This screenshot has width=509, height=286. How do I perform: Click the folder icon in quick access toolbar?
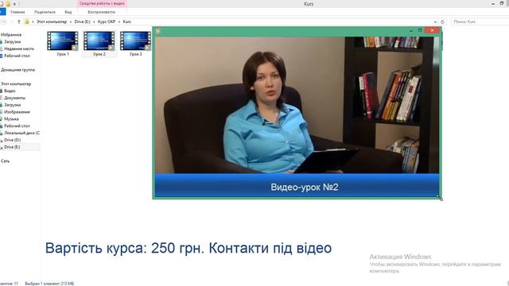pos(8,3)
